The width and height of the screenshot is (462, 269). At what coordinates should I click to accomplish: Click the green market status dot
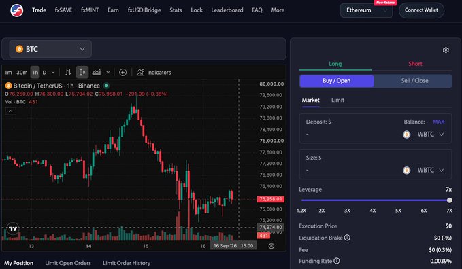click(106, 86)
